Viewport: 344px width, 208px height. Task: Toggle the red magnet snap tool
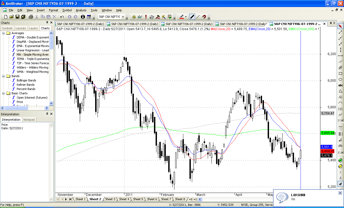point(204,17)
